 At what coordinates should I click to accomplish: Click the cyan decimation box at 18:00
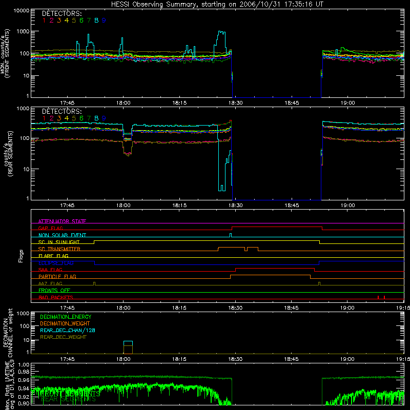[128, 343]
